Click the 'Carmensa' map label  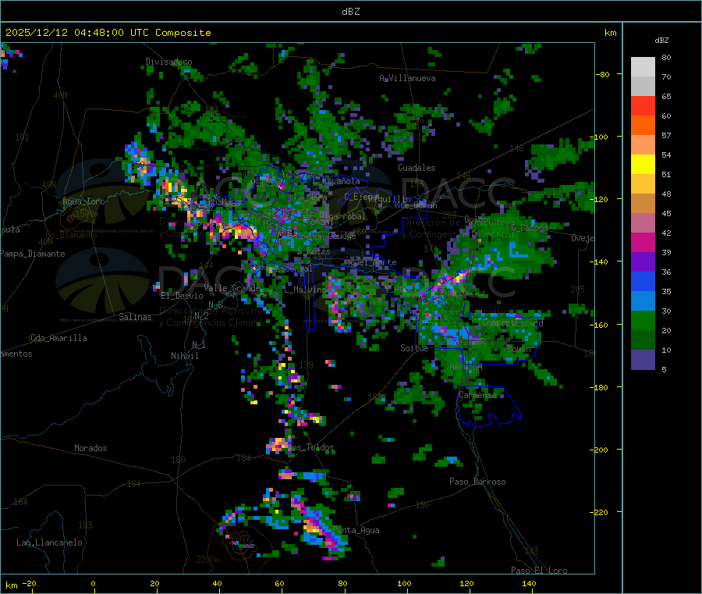[477, 395]
